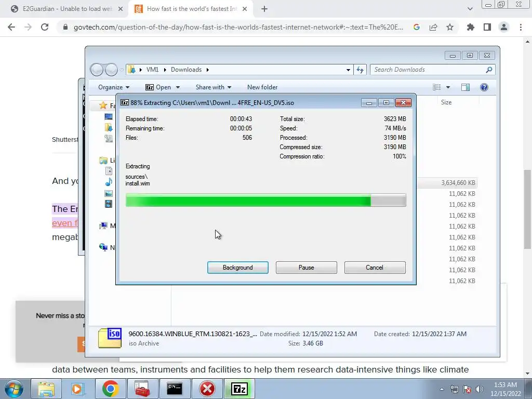Expand the view options dropdown arrow
Viewport: 532px width, 399px height.
[448, 87]
